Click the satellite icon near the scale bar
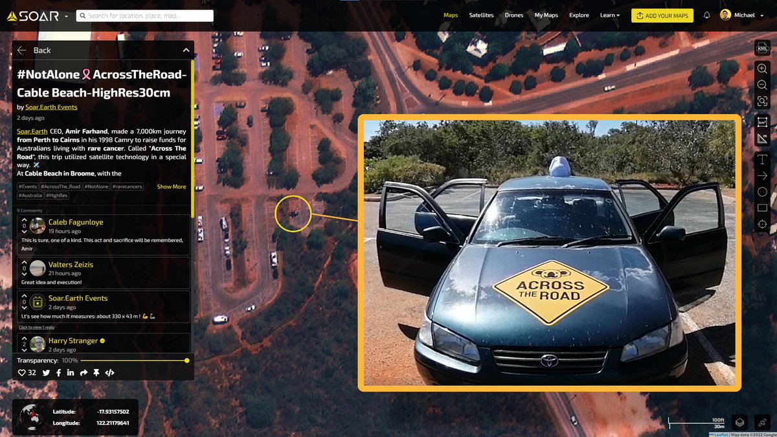 click(762, 421)
